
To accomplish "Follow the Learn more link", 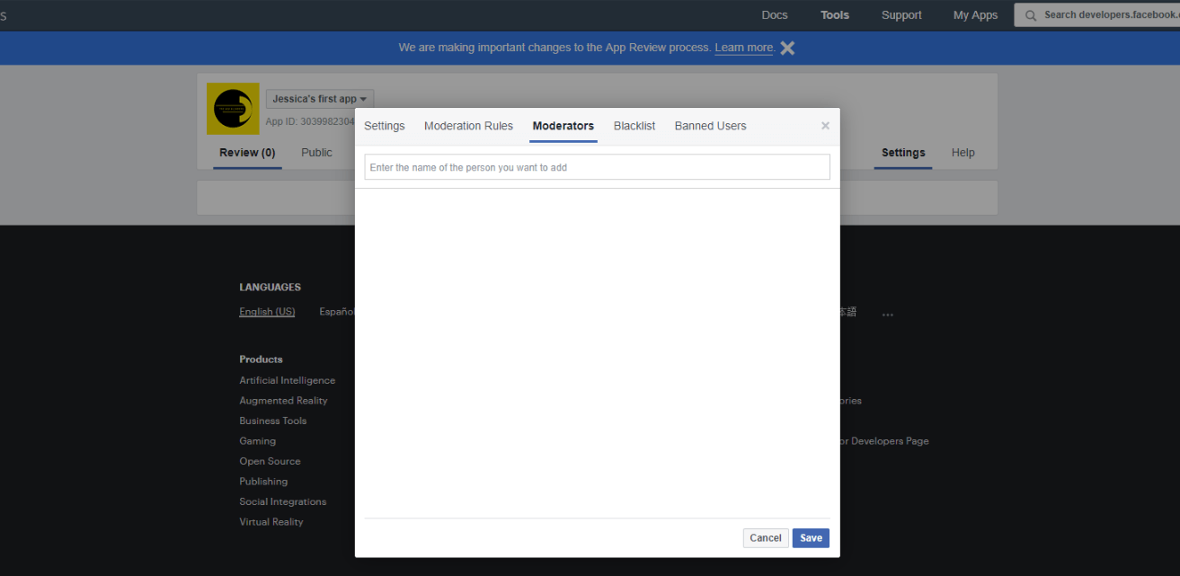I will click(x=744, y=48).
